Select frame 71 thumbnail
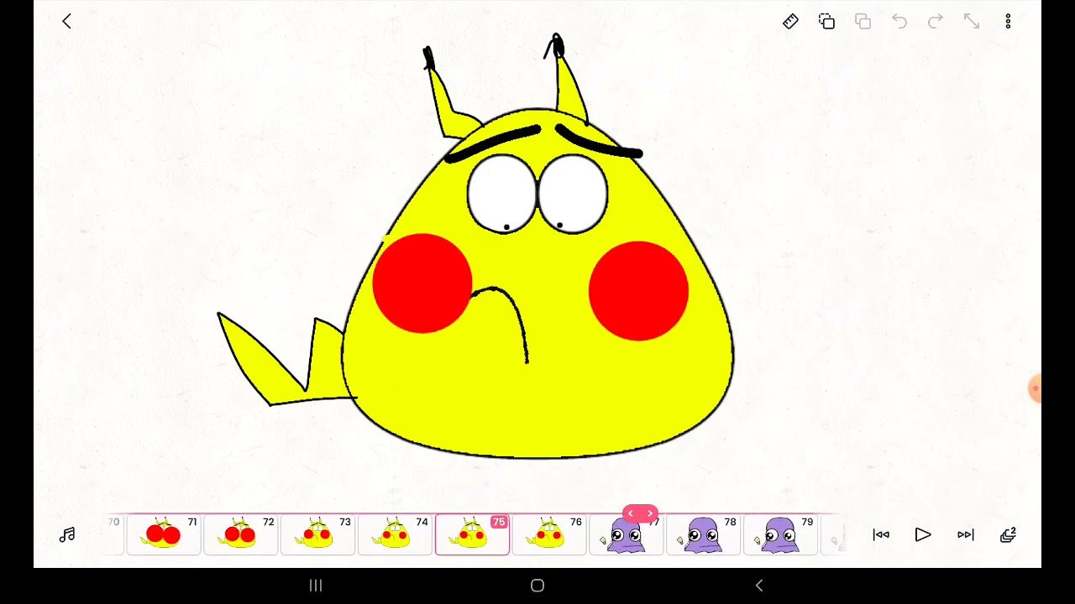 coord(164,534)
